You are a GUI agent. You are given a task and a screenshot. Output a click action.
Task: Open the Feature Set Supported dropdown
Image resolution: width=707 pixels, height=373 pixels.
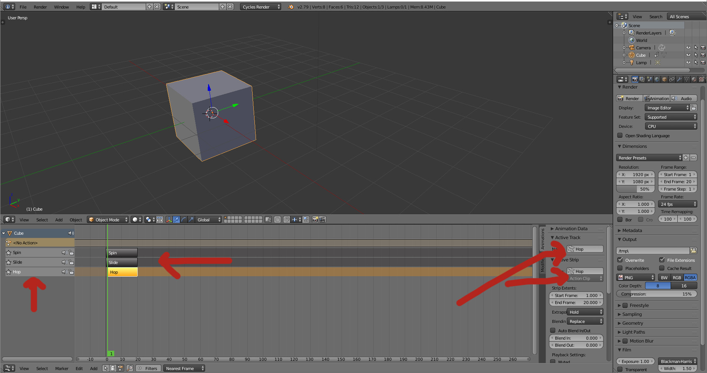point(671,117)
